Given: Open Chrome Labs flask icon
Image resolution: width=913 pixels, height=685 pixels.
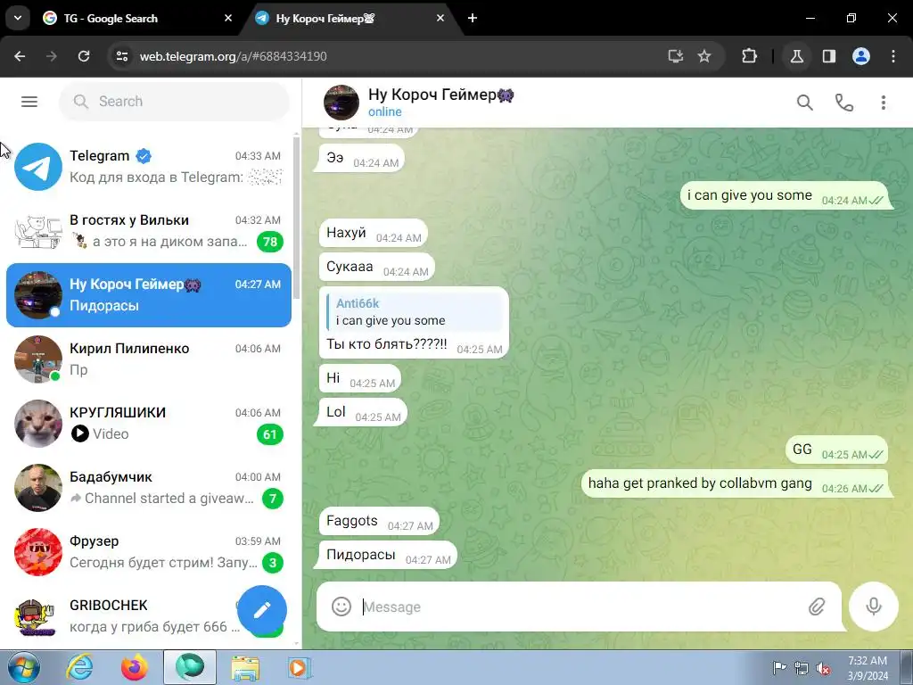Looking at the screenshot, I should coord(796,56).
